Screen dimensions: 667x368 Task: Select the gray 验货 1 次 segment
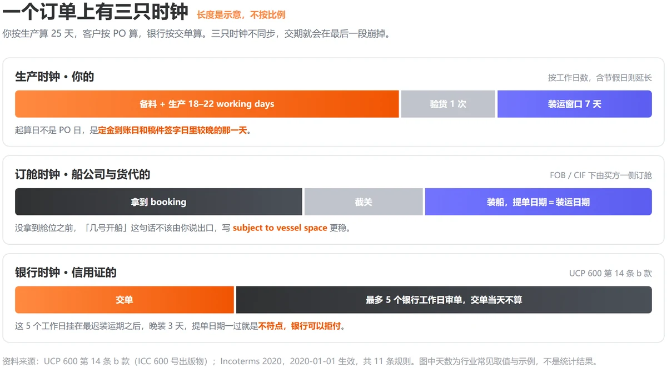(x=448, y=104)
